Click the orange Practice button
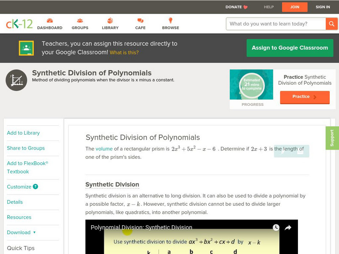 [x=304, y=97]
